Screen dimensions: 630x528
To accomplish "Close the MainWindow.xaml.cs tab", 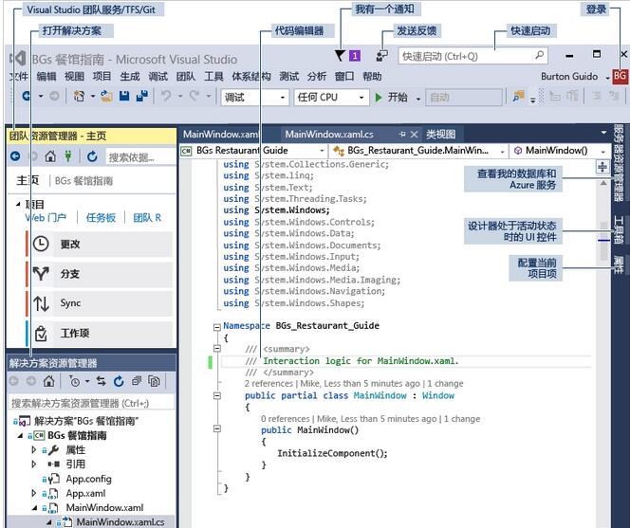I will click(x=415, y=134).
